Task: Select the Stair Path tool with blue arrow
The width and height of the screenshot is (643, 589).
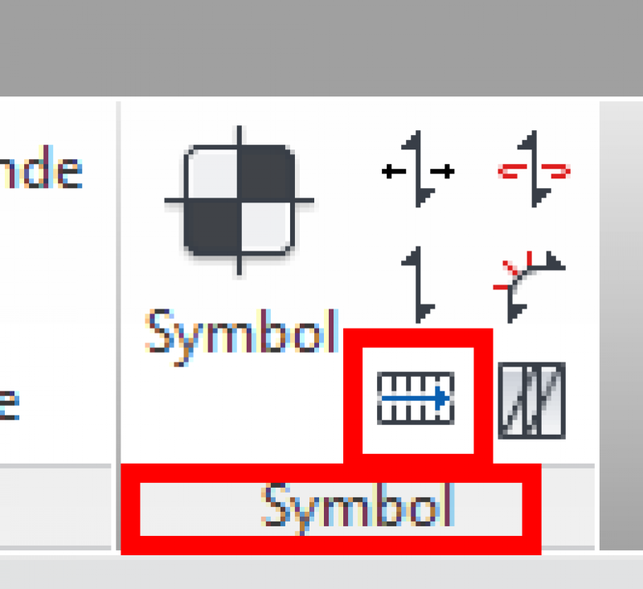Action: (416, 399)
